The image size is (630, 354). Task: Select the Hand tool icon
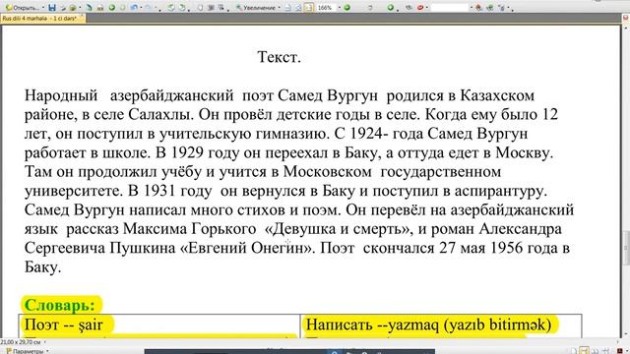click(x=200, y=7)
